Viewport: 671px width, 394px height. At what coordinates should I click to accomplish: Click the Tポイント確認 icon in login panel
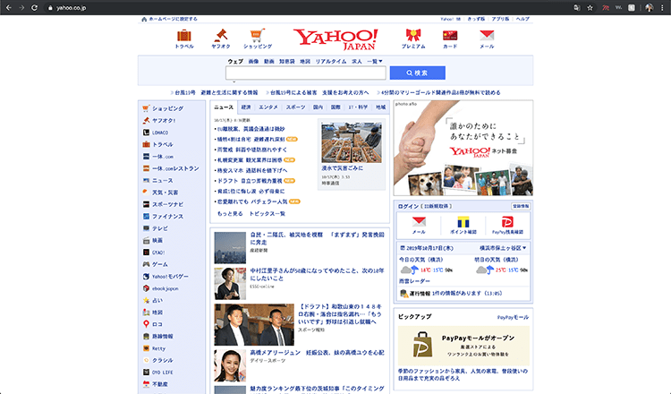(463, 222)
